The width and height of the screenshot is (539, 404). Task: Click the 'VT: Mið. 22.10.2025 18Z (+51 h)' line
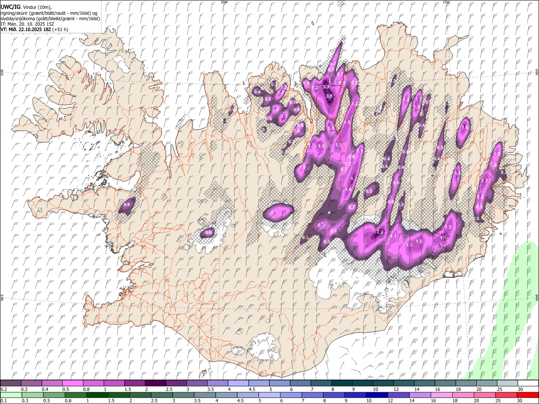coord(34,29)
